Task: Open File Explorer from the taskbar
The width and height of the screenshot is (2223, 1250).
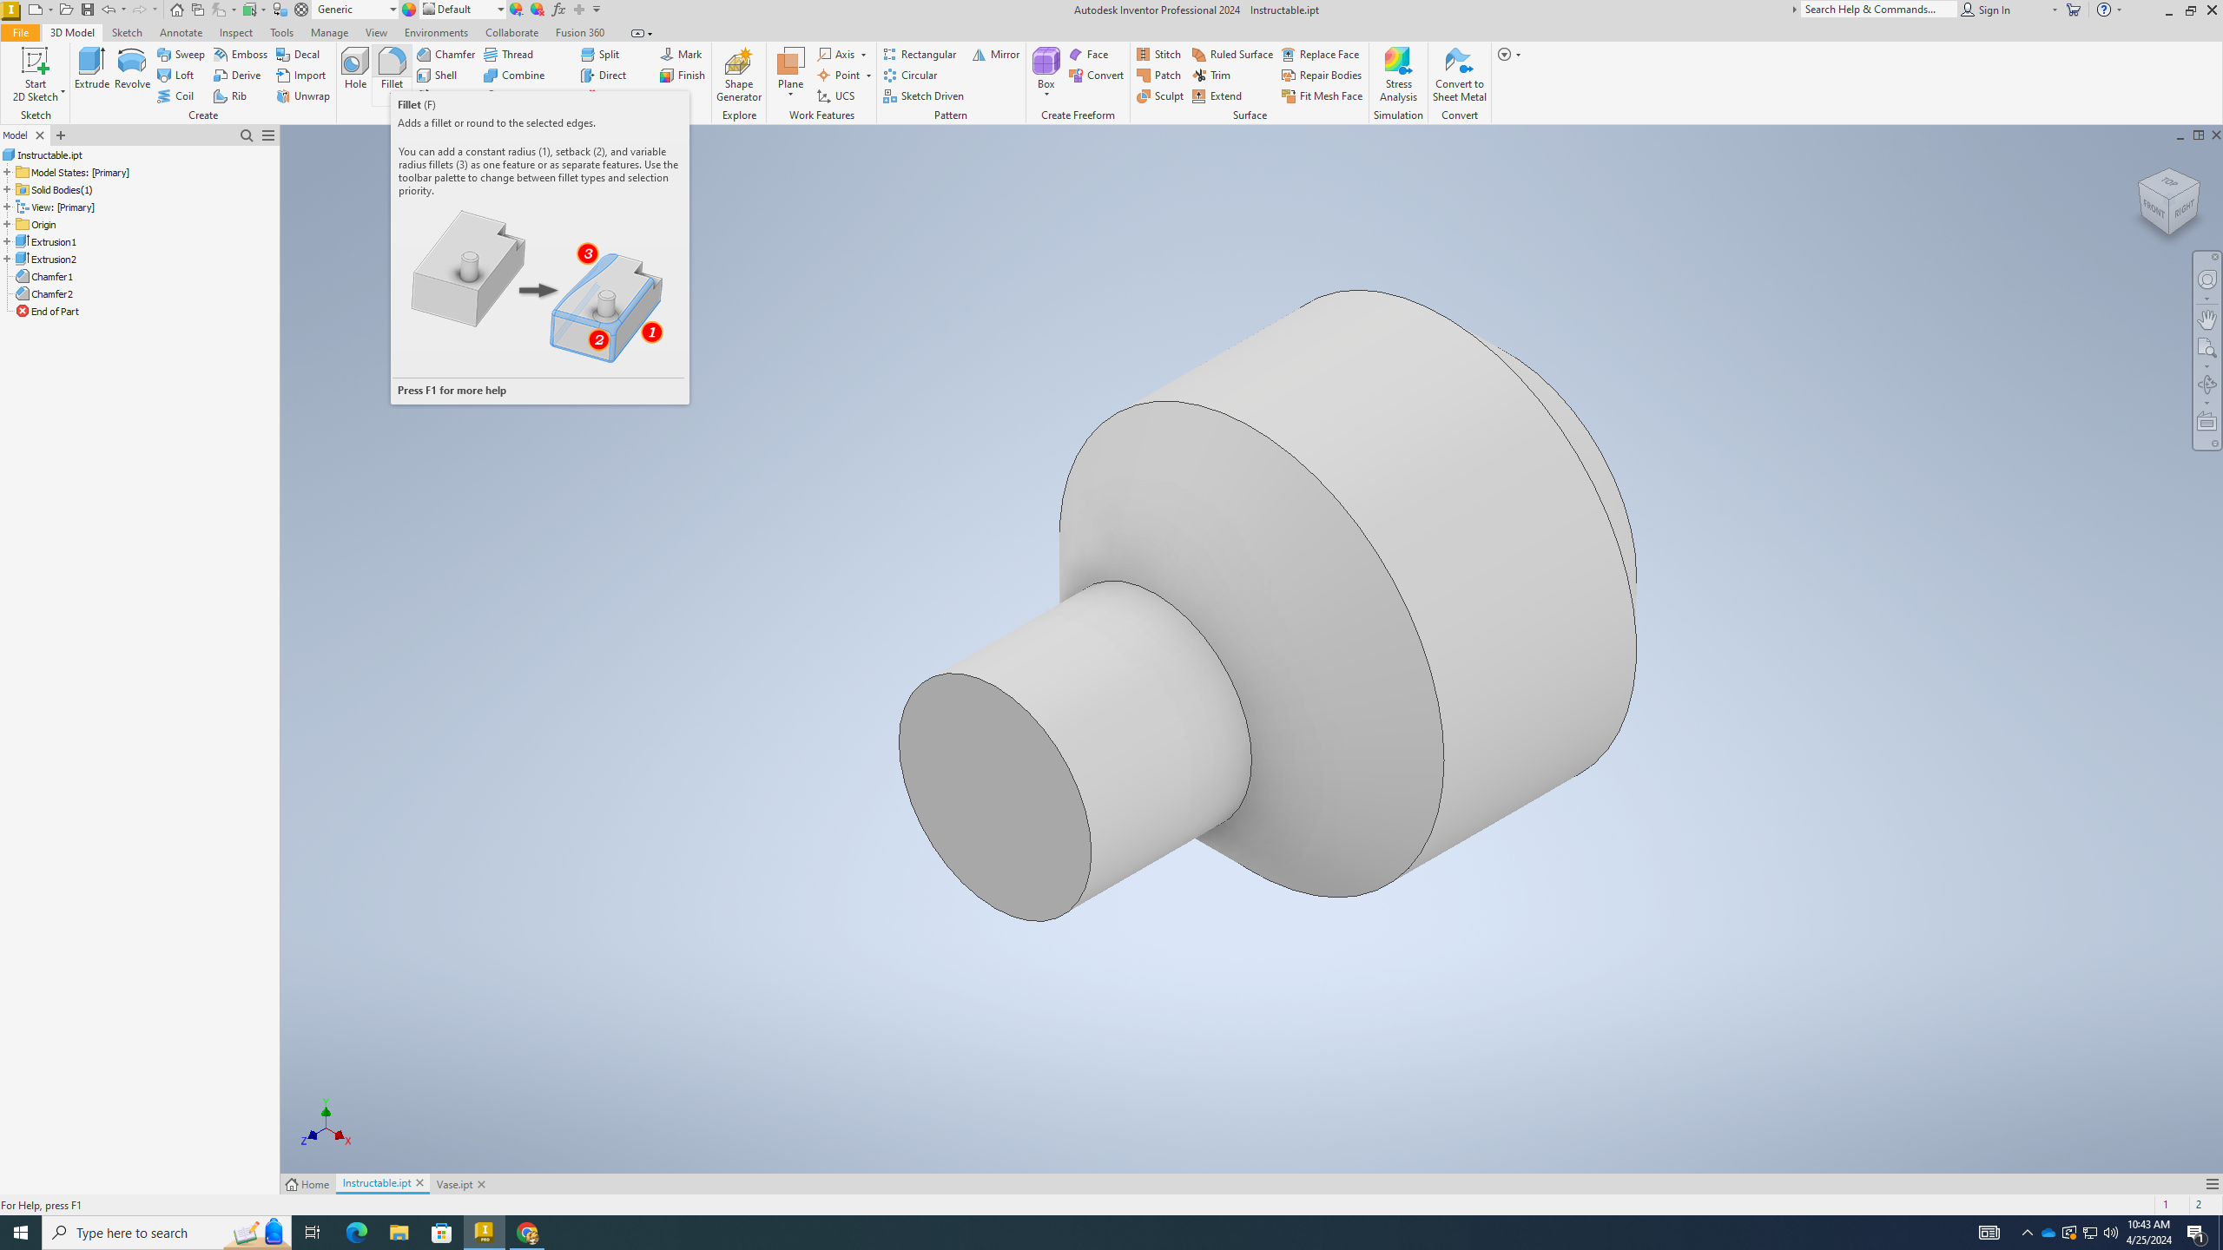Action: [x=399, y=1233]
